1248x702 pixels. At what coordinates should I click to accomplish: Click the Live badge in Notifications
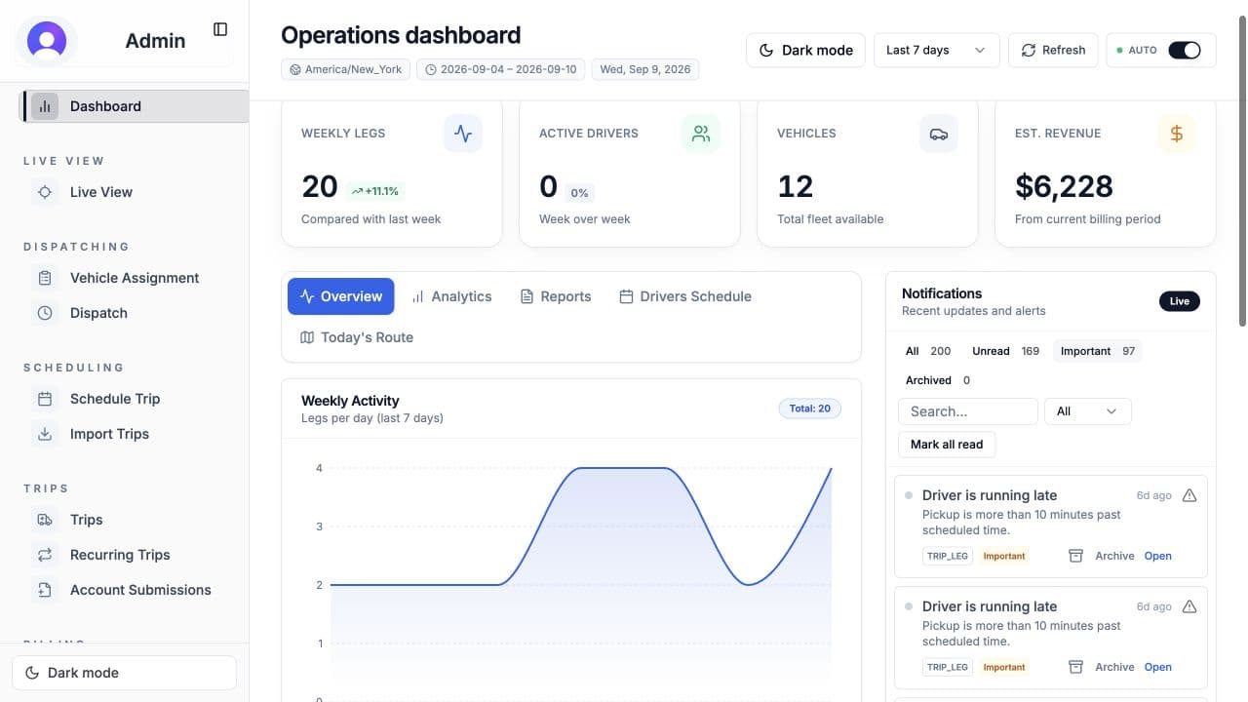(1180, 301)
